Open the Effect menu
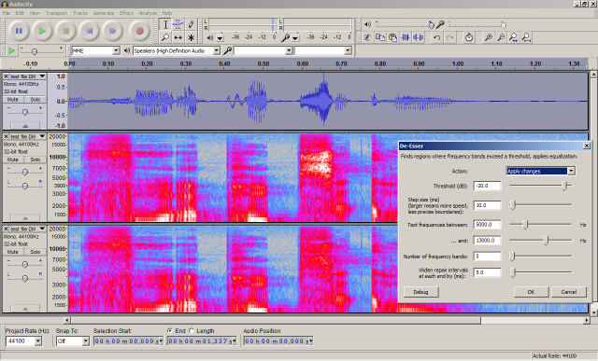598x361 pixels. 126,13
